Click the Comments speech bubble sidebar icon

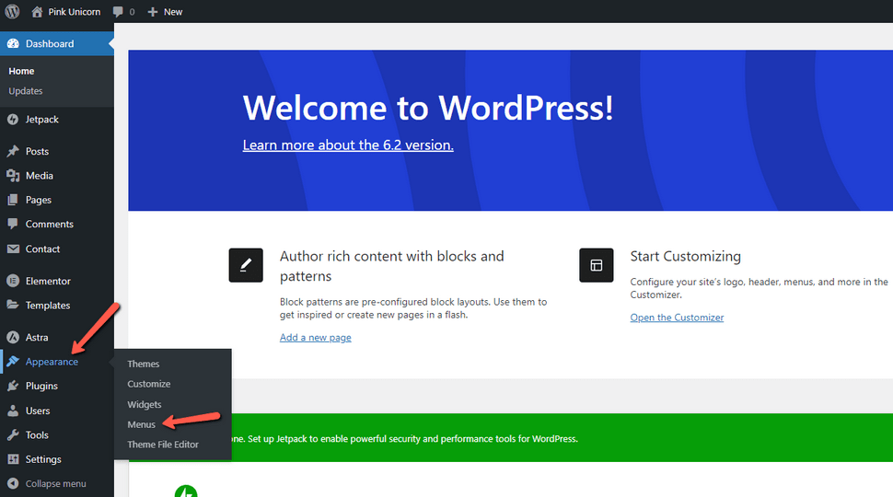pyautogui.click(x=13, y=224)
